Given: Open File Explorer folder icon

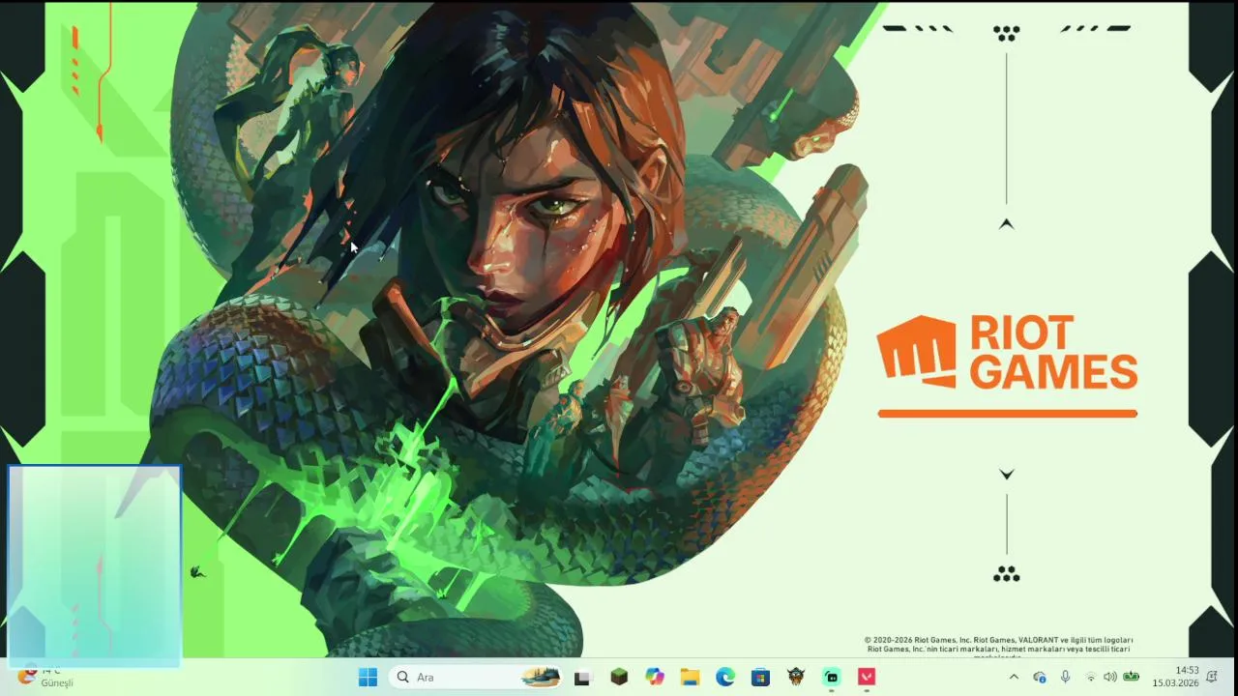Looking at the screenshot, I should pyautogui.click(x=690, y=678).
